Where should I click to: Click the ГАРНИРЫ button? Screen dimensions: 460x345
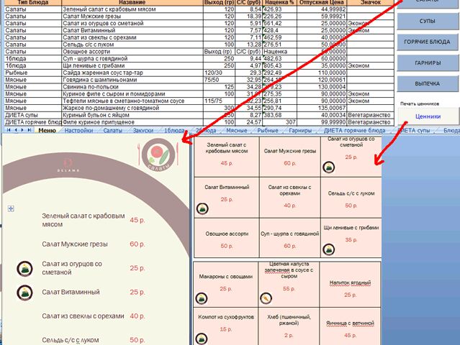(x=427, y=63)
